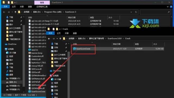
Task: Select CustomAct.dll file
Action: 36,56
